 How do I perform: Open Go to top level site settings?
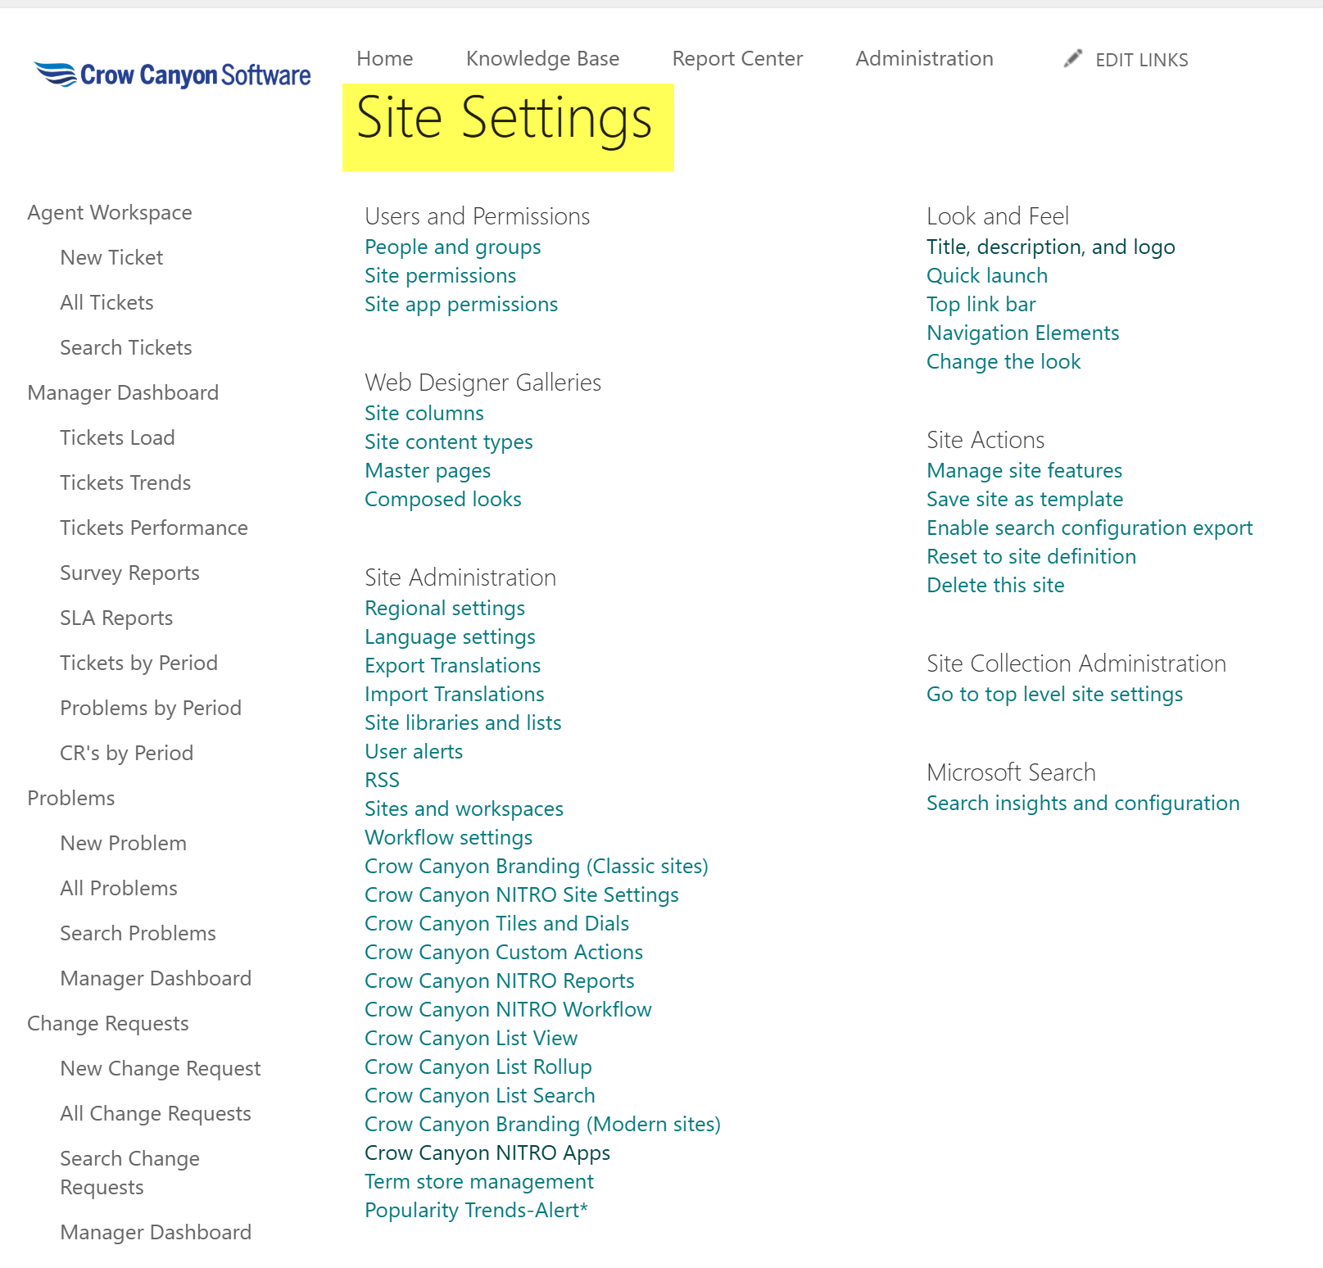(x=1054, y=694)
